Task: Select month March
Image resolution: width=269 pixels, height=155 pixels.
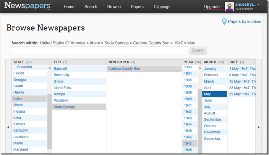Action: click(215, 81)
